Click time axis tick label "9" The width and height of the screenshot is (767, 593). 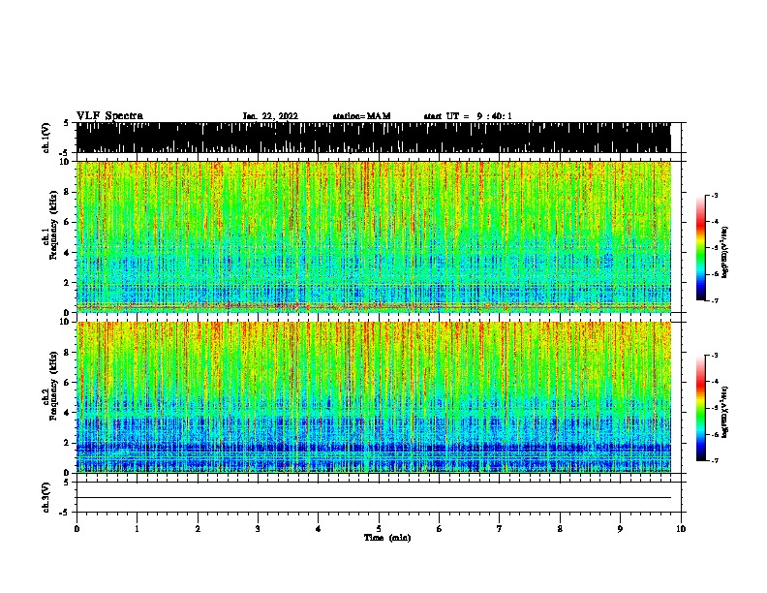coord(620,529)
